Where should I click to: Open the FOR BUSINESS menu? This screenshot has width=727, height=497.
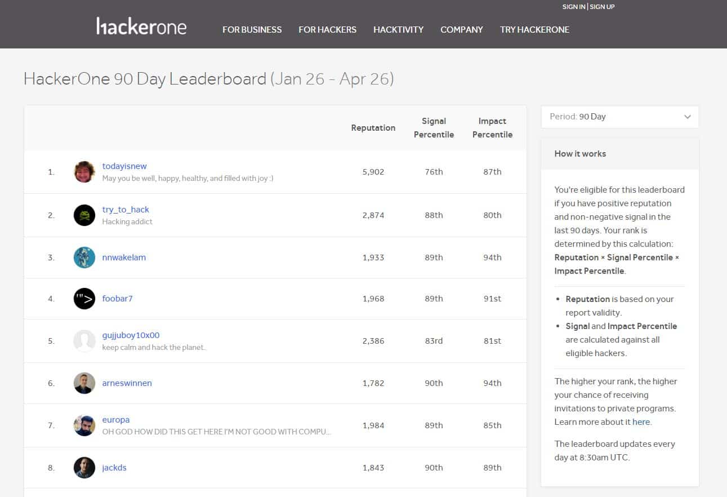pos(252,29)
